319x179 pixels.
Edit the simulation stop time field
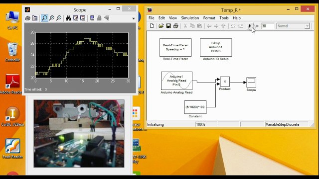(268, 26)
